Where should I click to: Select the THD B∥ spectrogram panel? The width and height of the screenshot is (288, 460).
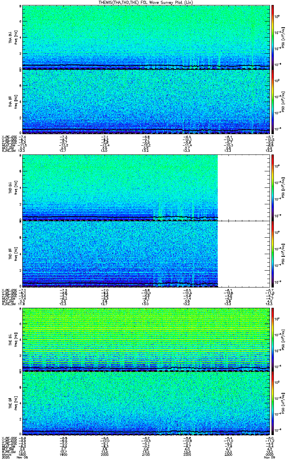(146, 254)
